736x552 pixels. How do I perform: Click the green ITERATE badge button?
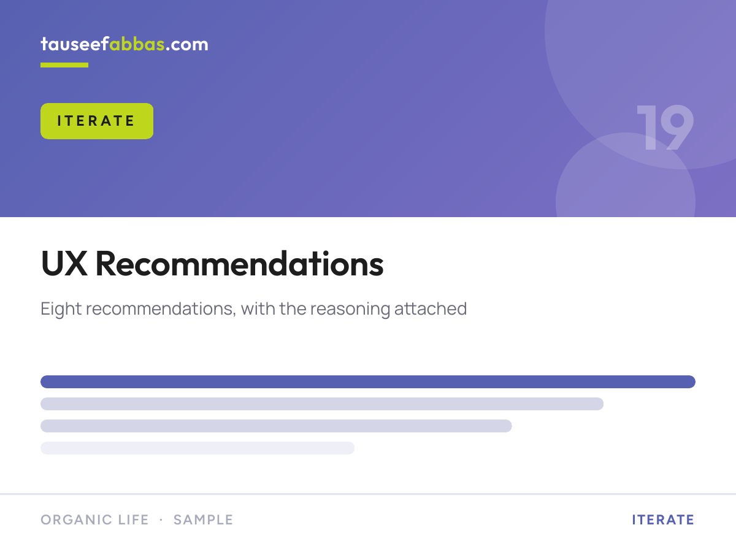tap(97, 121)
